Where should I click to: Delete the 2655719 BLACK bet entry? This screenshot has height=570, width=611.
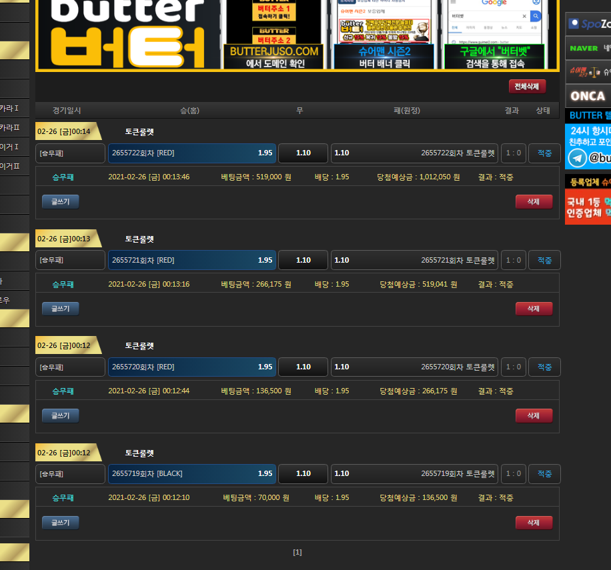click(534, 523)
